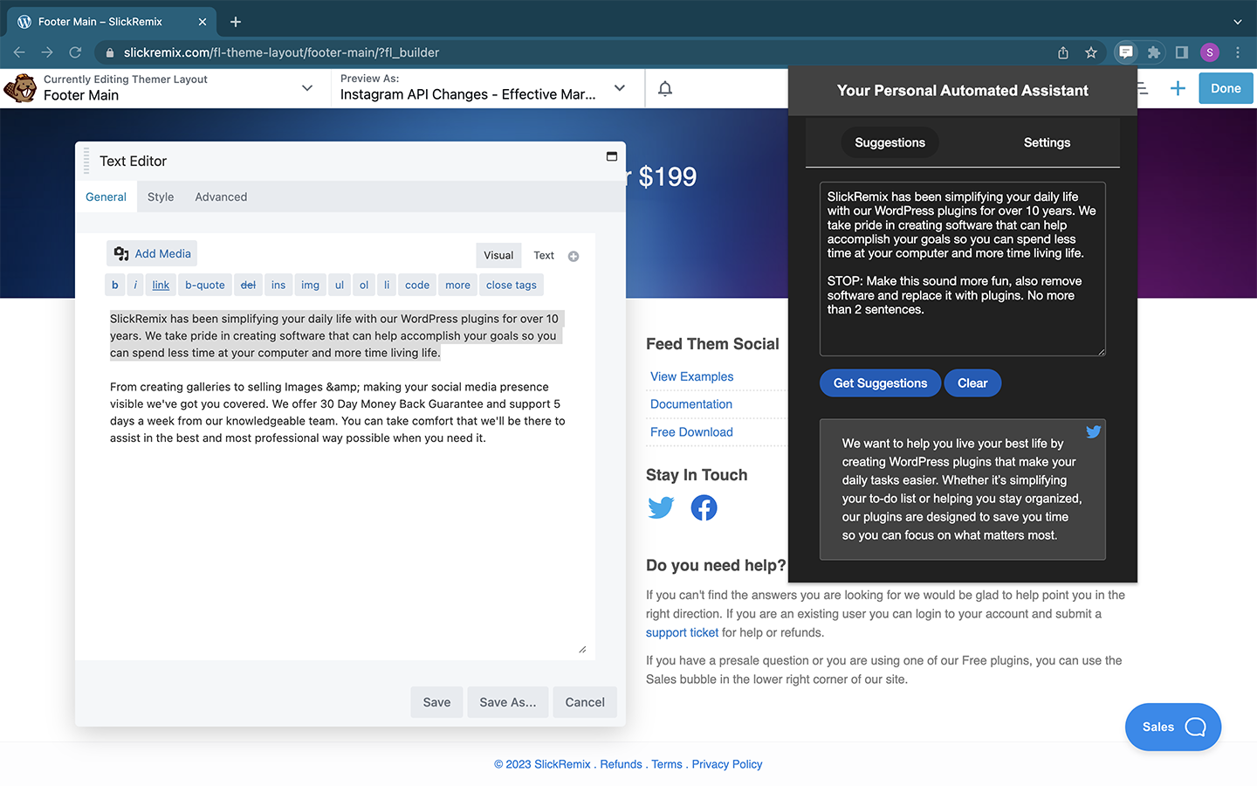Viewport: 1257px width, 786px height.
Task: Click the Save As... button
Action: 508,702
